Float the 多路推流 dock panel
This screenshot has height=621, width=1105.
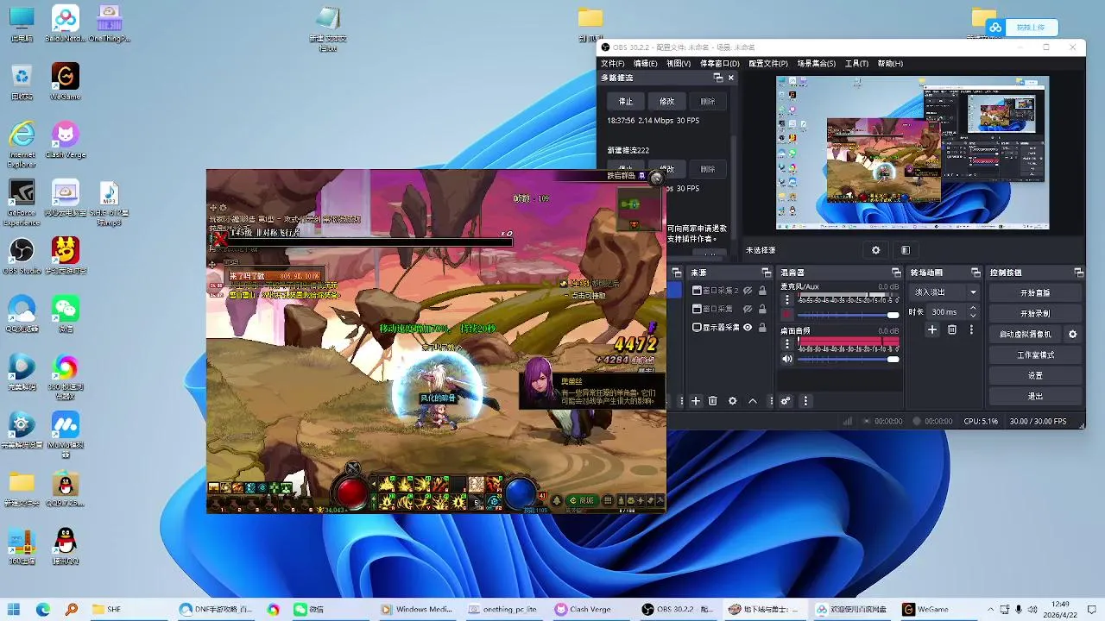coord(717,78)
